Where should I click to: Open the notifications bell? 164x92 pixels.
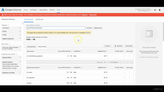pos(160,10)
